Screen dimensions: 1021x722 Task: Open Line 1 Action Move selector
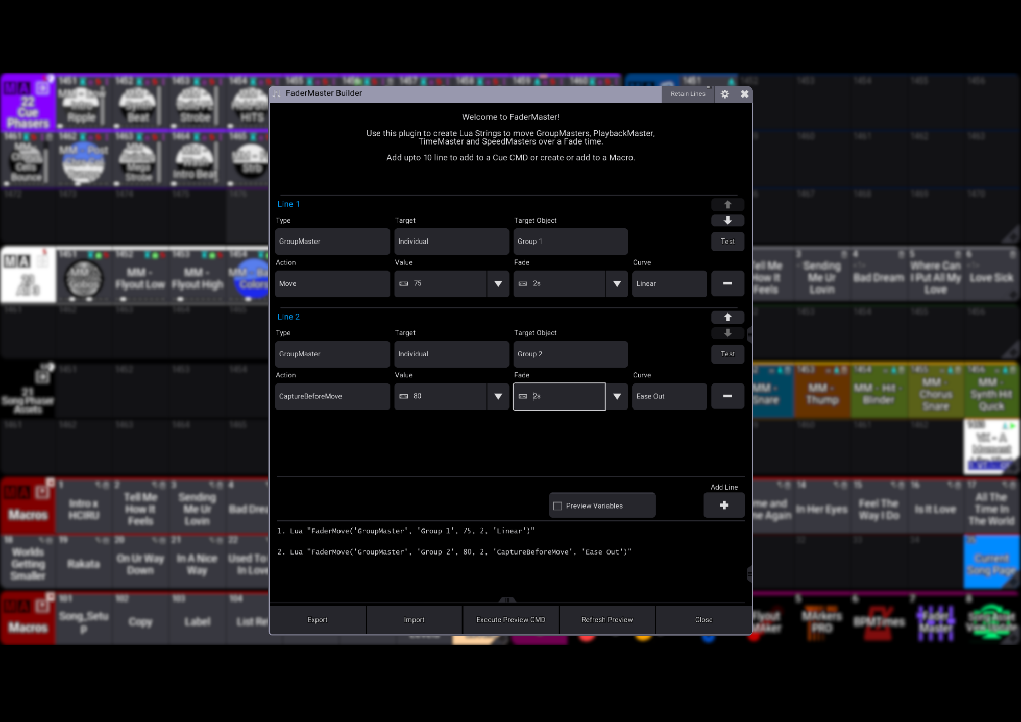332,283
